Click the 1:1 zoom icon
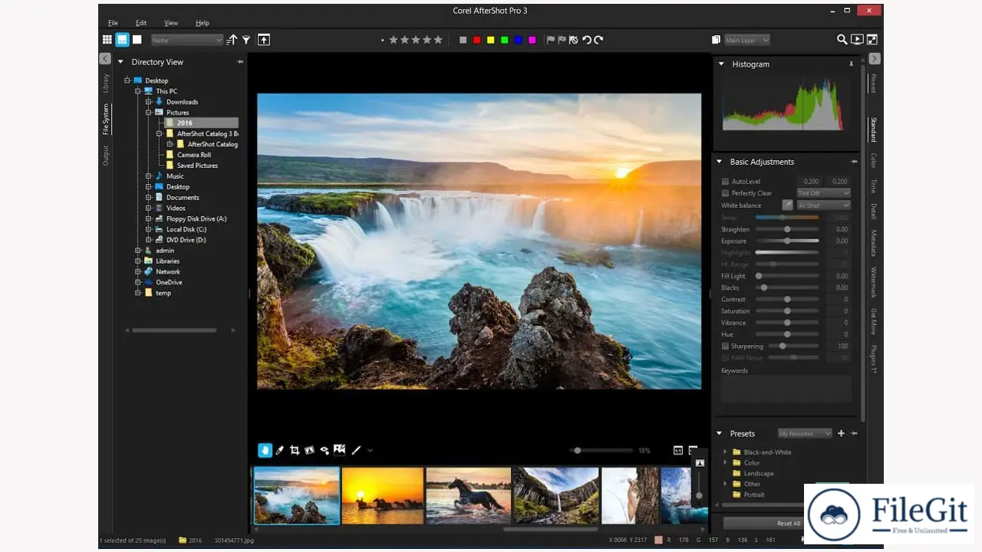The width and height of the screenshot is (982, 552). pyautogui.click(x=678, y=451)
